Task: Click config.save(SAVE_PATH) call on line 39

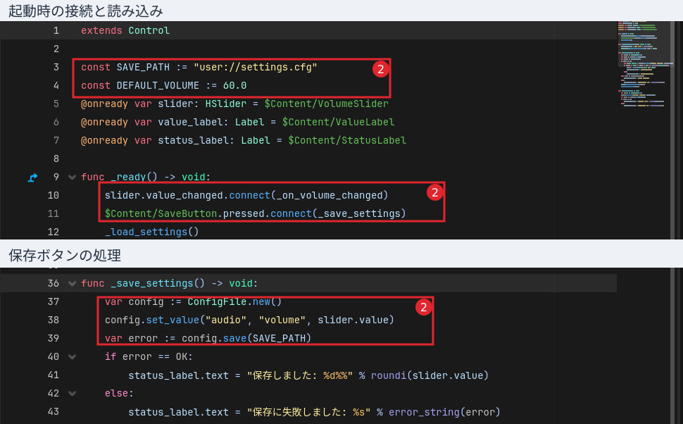Action: [246, 338]
